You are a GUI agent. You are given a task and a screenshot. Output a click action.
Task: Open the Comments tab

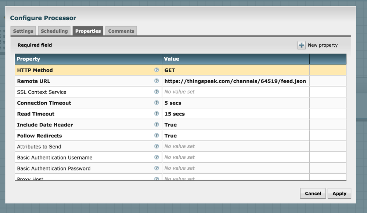pos(121,31)
